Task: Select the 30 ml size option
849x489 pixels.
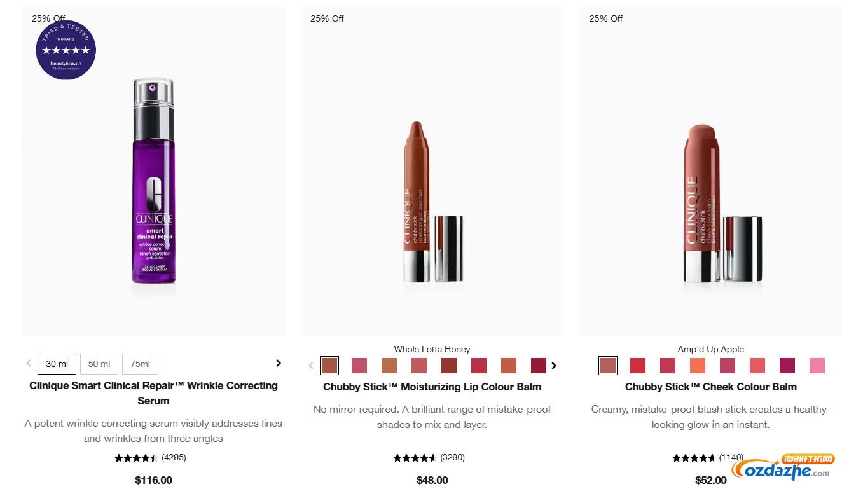Action: (57, 364)
